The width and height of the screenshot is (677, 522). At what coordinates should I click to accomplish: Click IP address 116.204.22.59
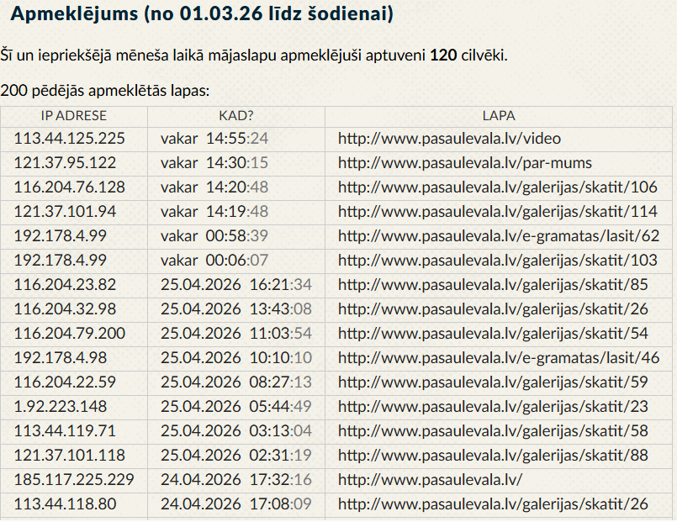coord(65,382)
